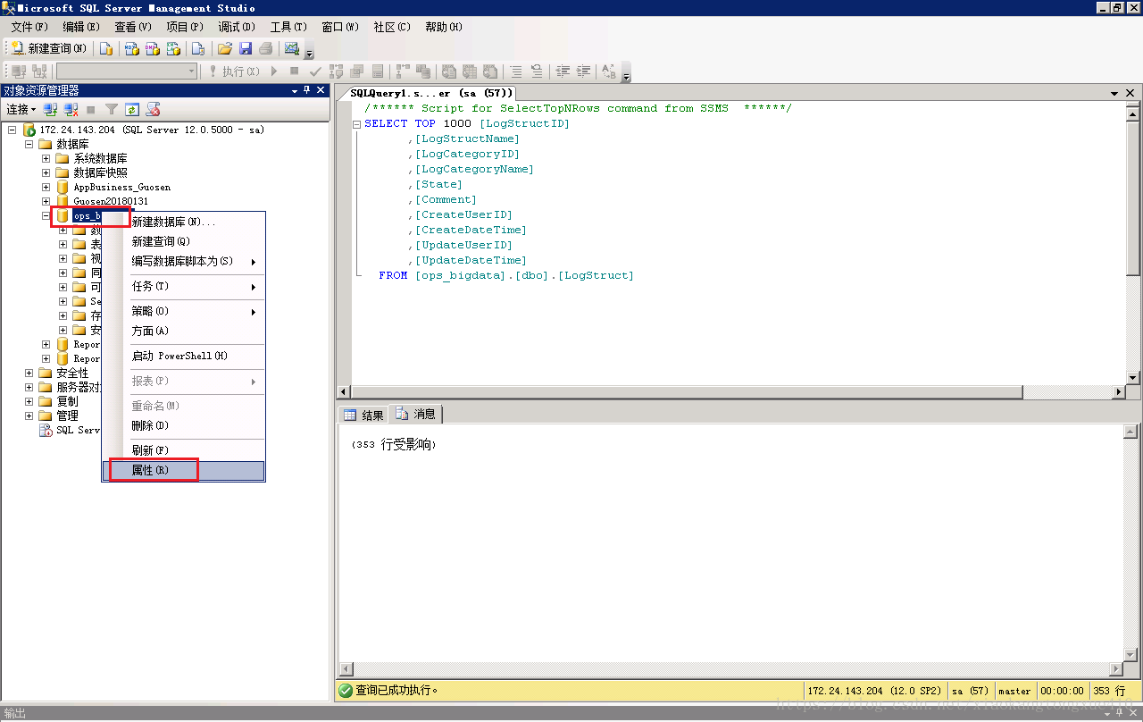Expand the AppBusiness_Guosen database

pos(46,187)
